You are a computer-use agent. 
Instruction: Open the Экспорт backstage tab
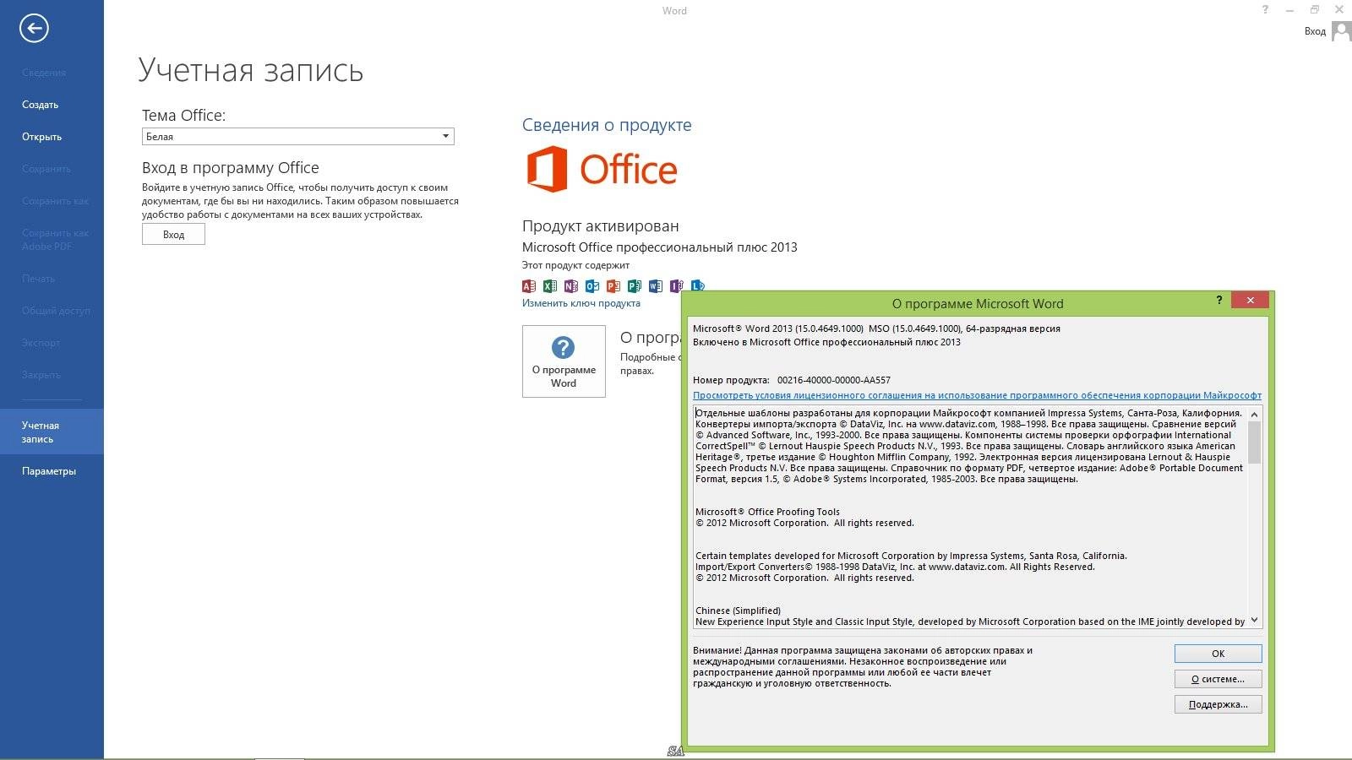coord(41,343)
